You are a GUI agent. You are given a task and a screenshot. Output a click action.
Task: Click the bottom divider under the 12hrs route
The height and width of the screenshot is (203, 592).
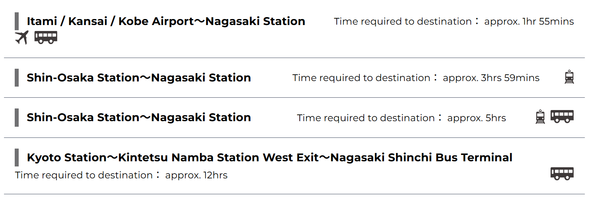(294, 194)
